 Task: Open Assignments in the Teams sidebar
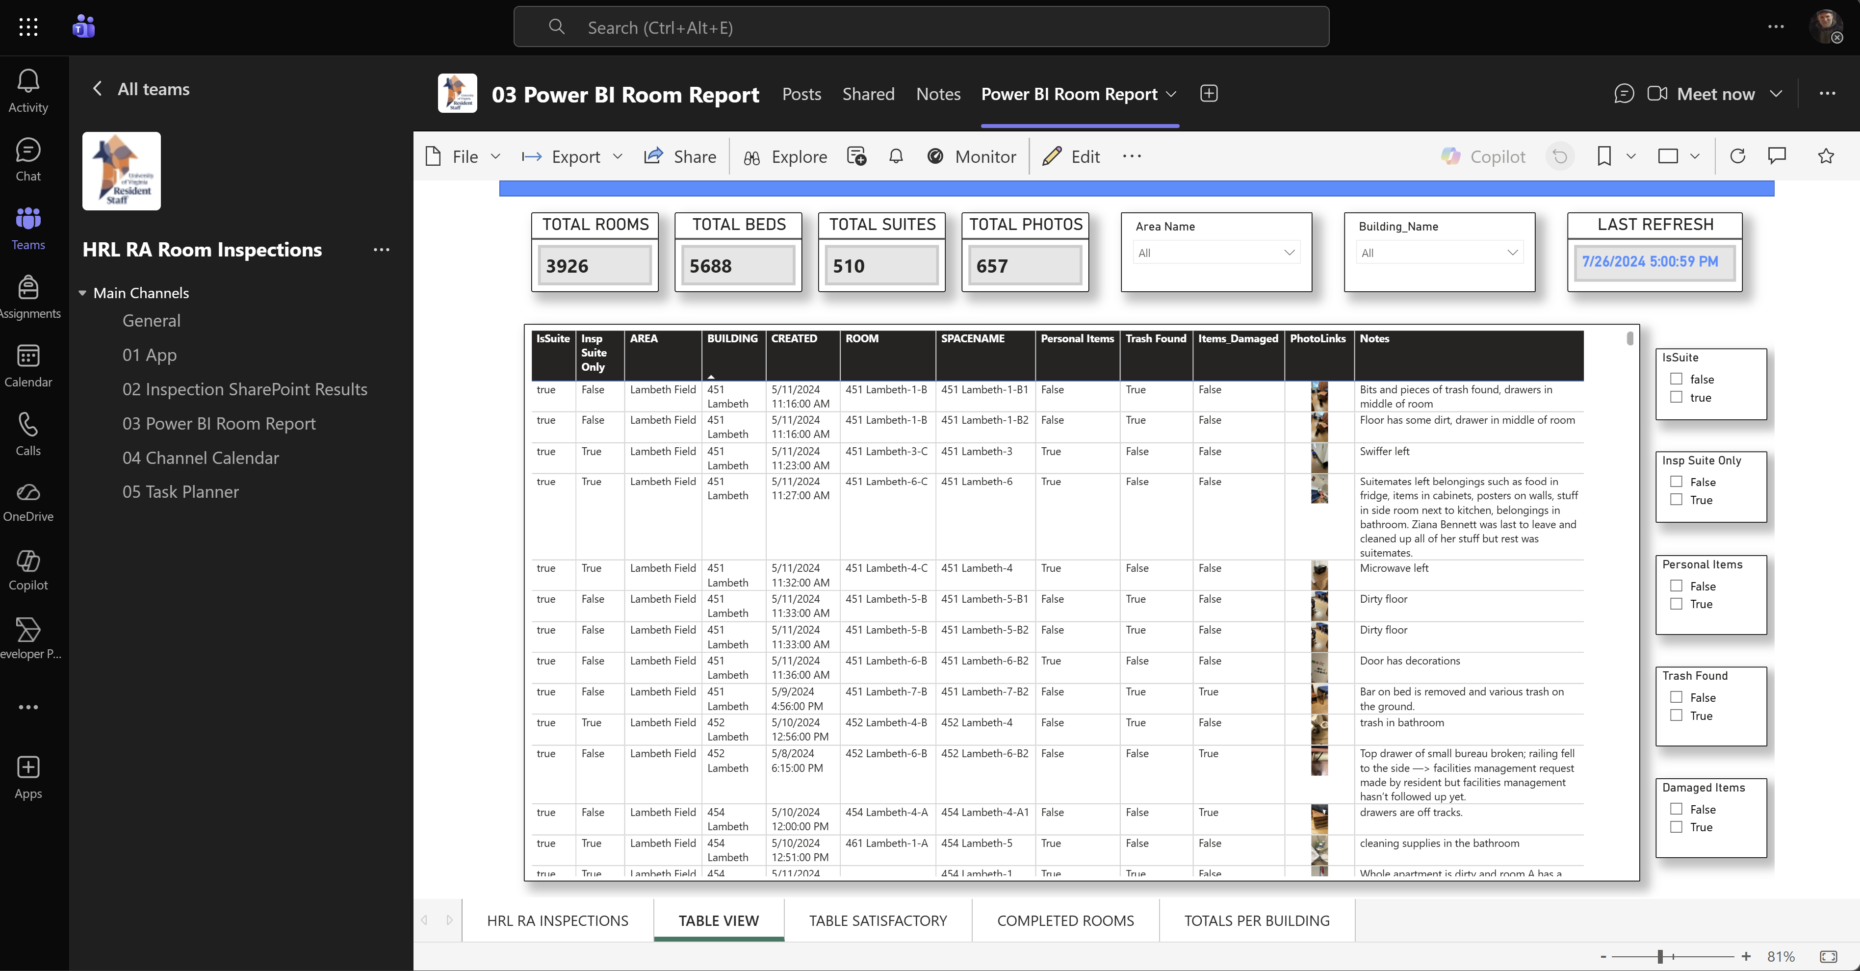[28, 298]
